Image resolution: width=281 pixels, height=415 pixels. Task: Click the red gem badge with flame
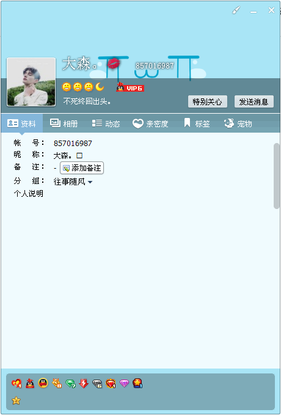coord(111,383)
